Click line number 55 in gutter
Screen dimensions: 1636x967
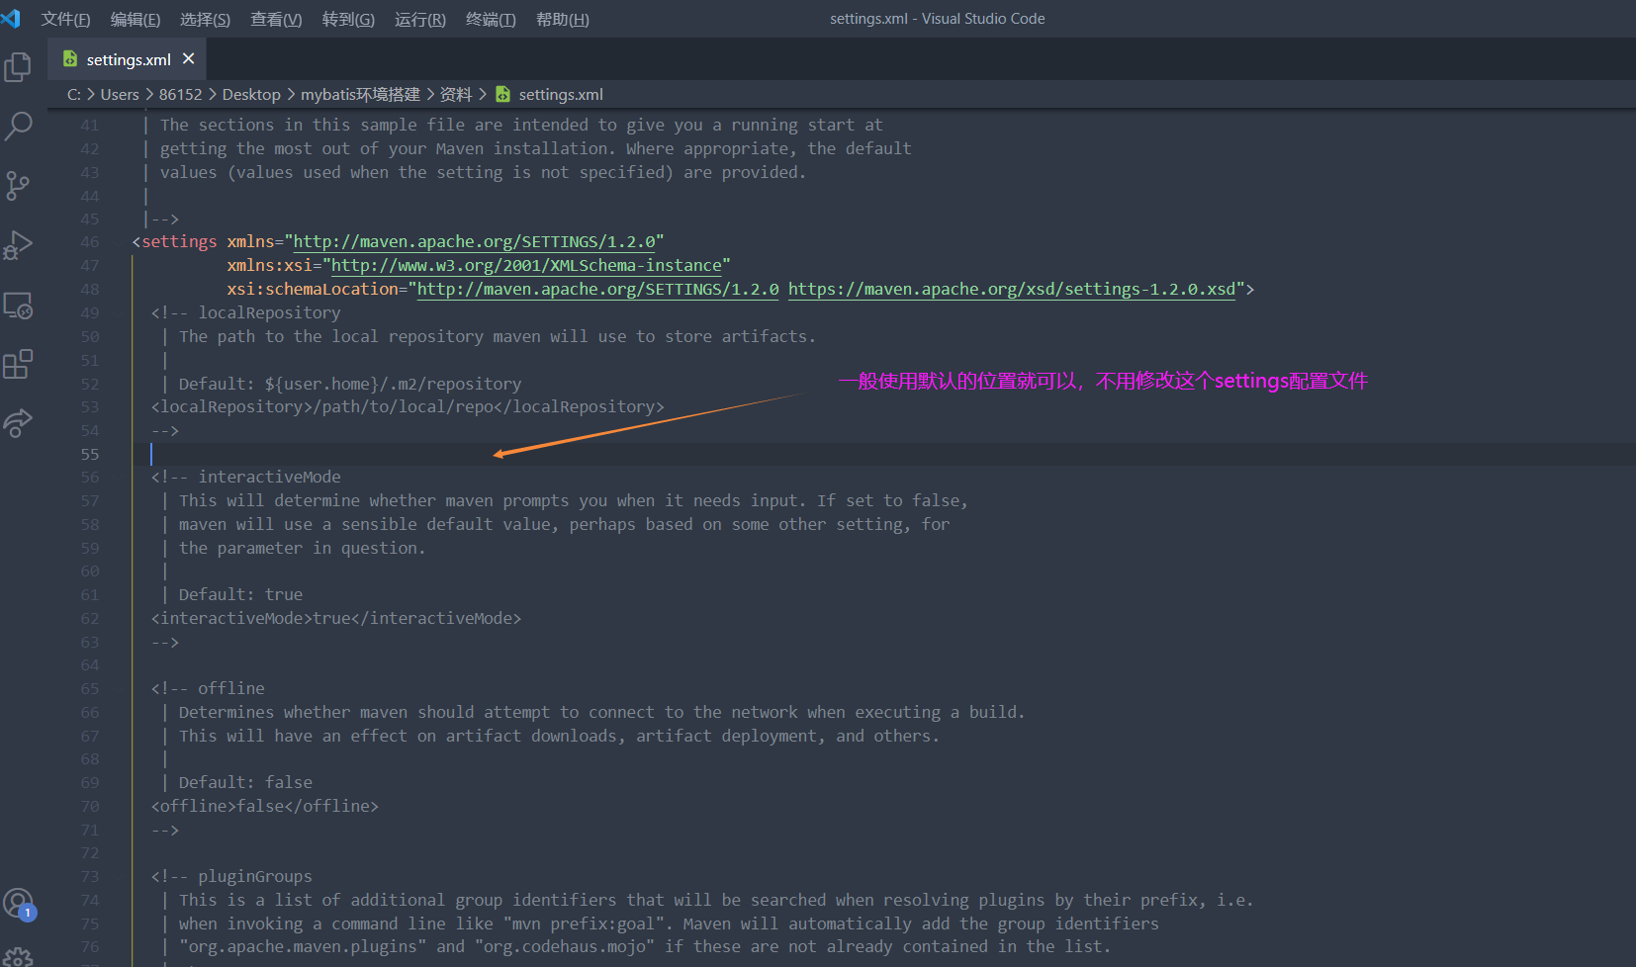tap(90, 454)
